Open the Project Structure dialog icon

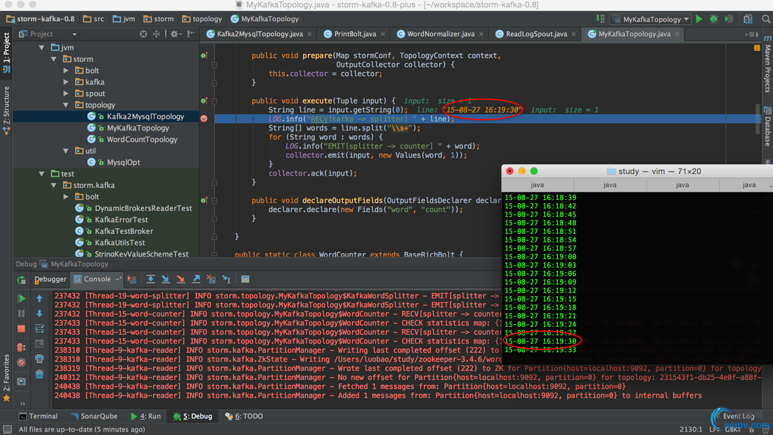point(749,19)
